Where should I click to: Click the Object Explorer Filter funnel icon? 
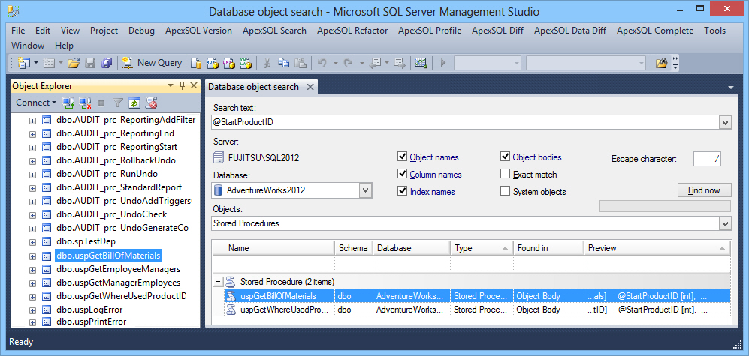point(118,103)
